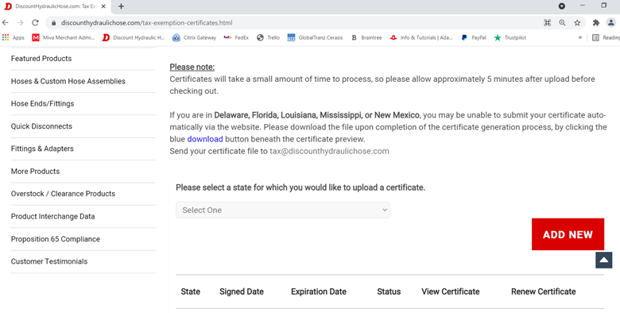Click the underlined 'Please note:' heading

192,67
